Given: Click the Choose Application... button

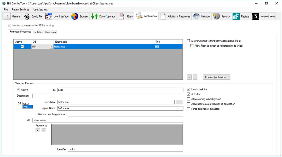Looking at the screenshot, I should tap(216, 77).
